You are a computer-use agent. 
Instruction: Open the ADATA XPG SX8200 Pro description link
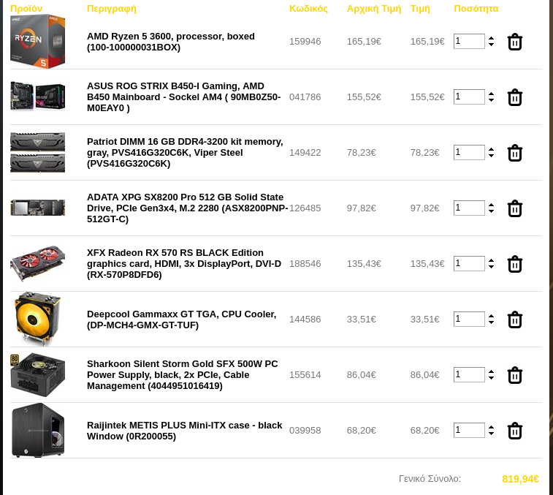187,208
